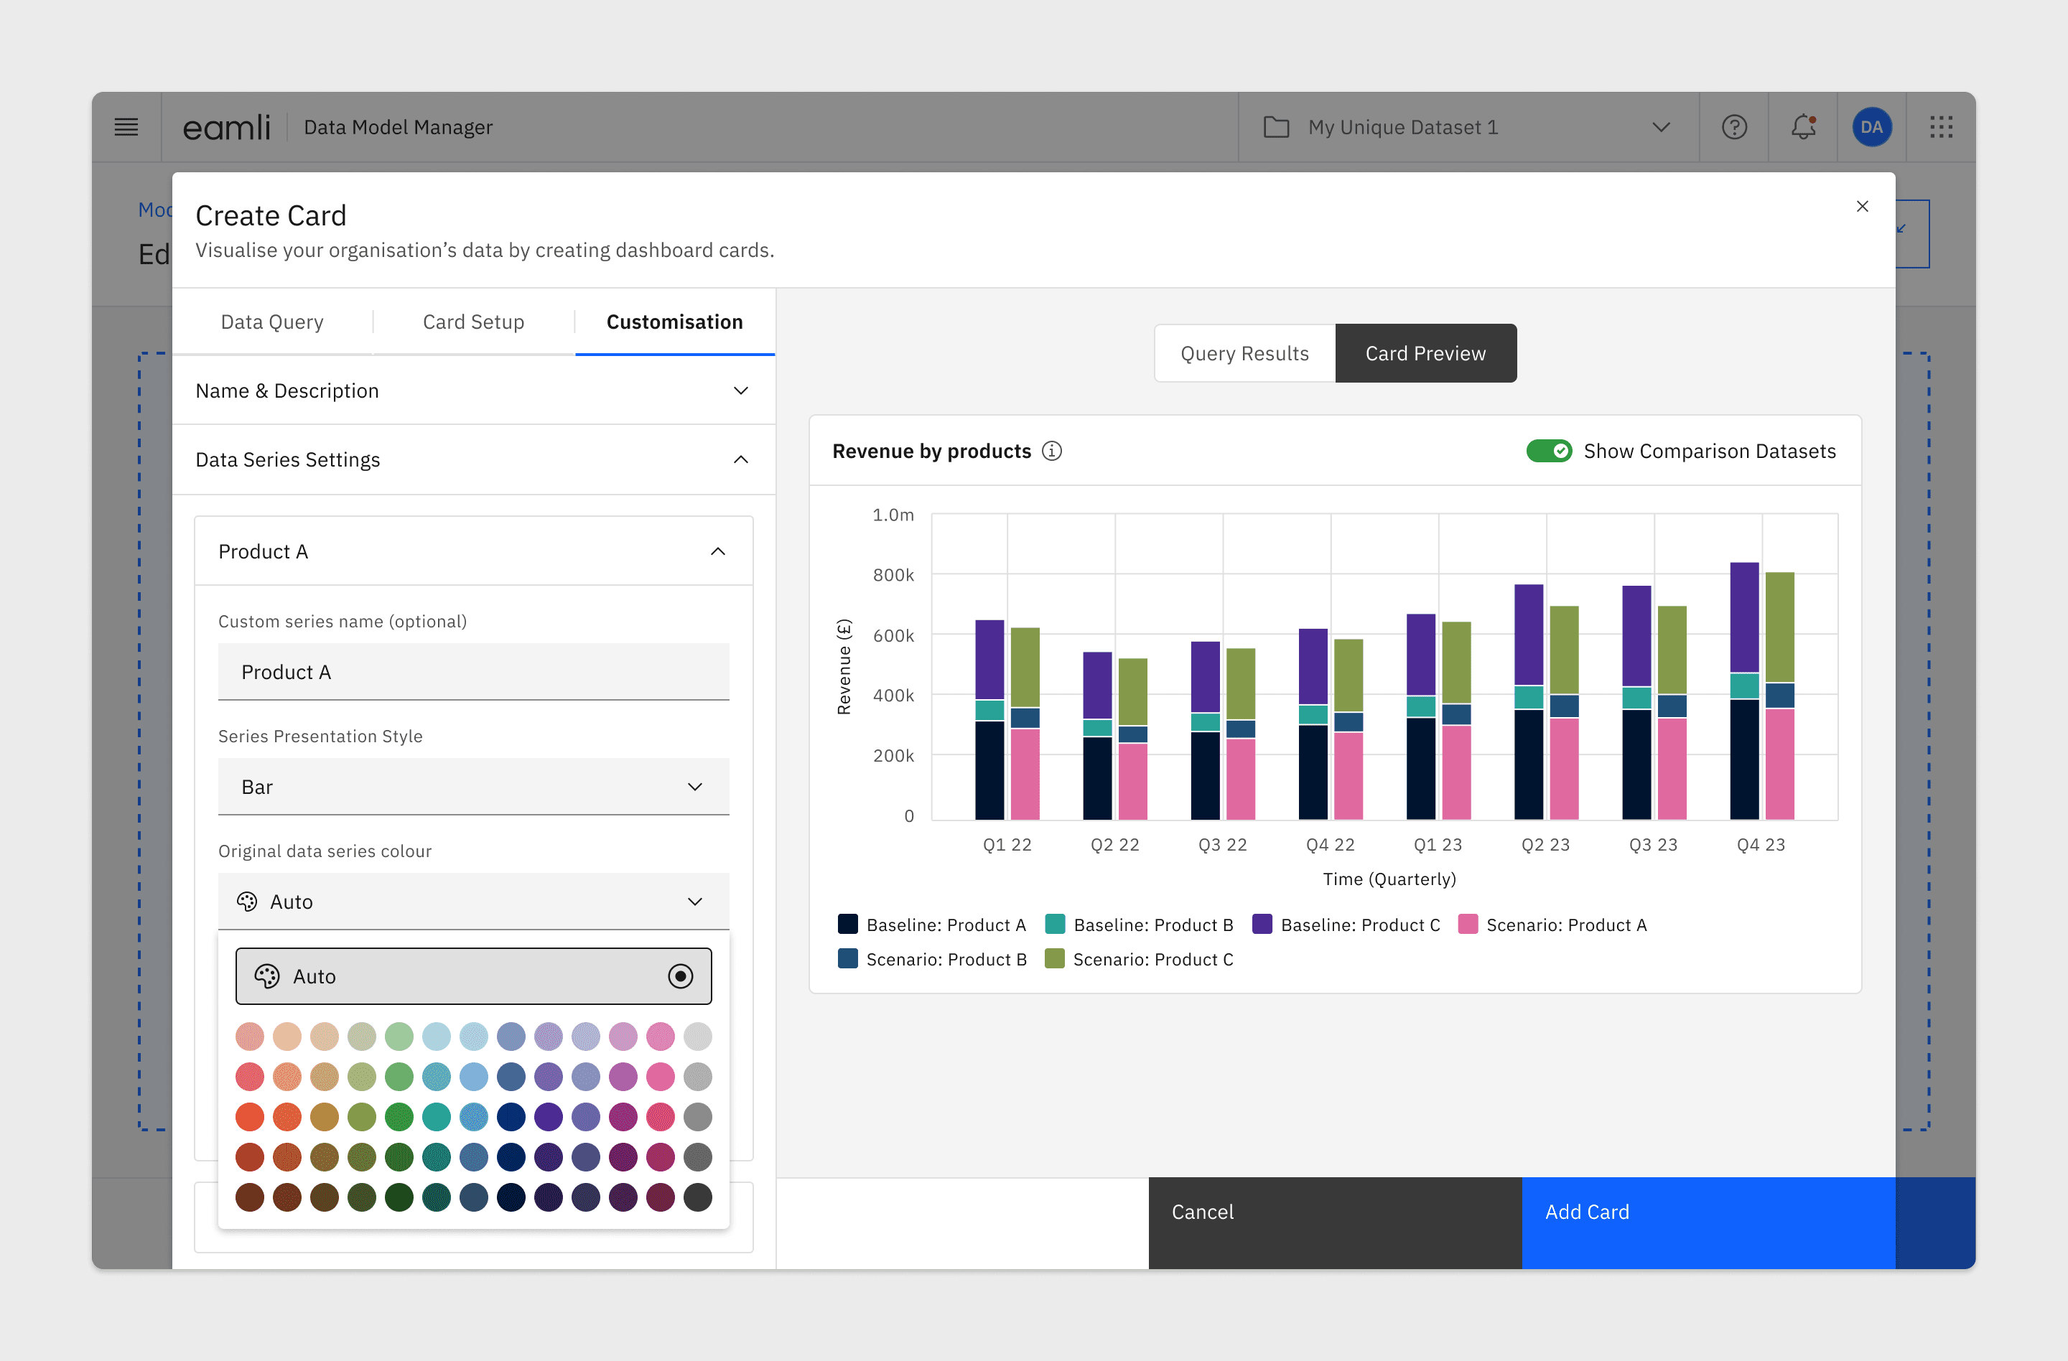Screen dimensions: 2068x1361
Task: Open the notifications bell
Action: point(1803,127)
